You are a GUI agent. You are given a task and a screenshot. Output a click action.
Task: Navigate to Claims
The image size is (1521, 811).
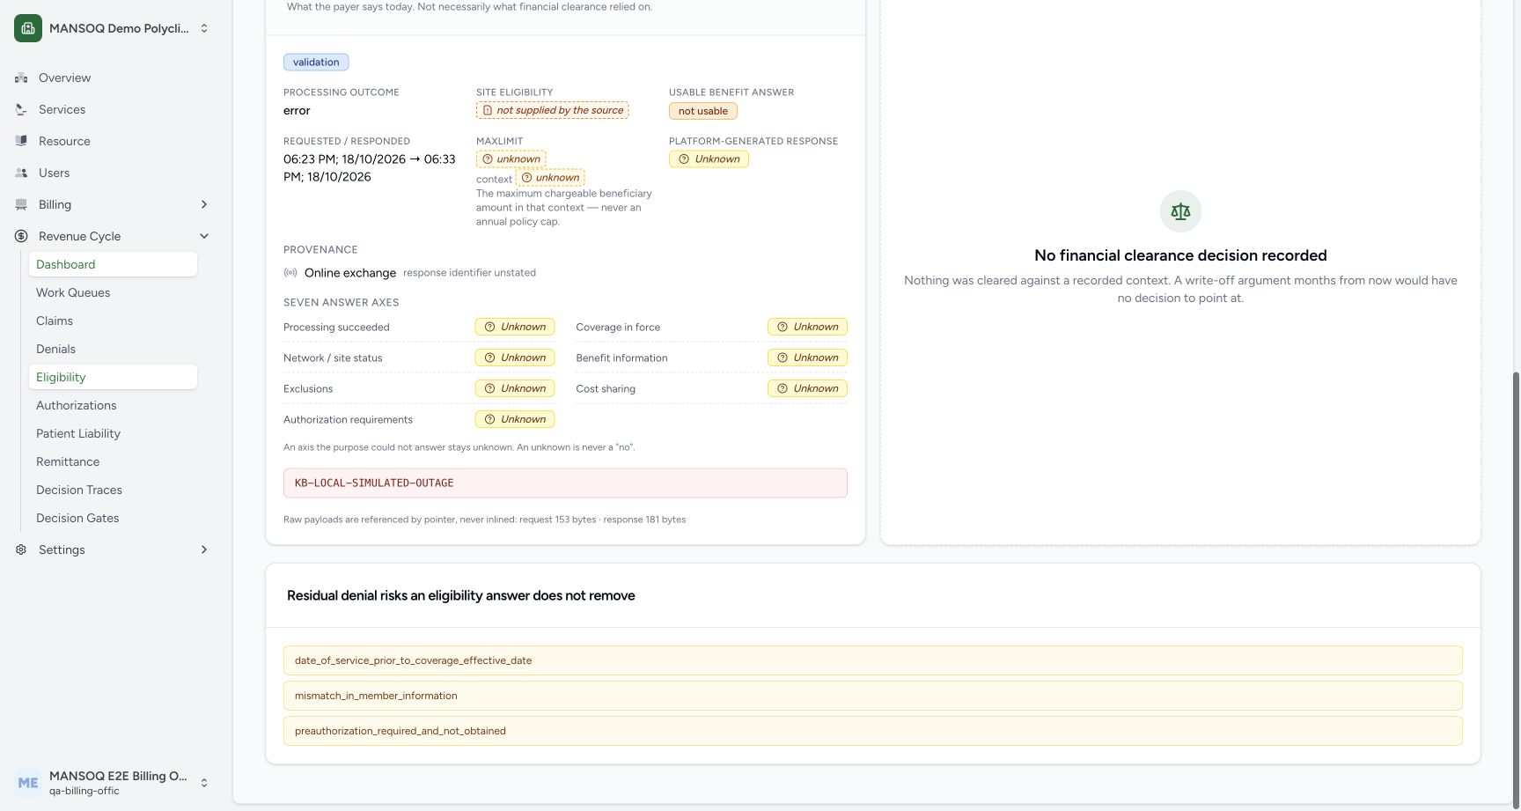[113, 321]
